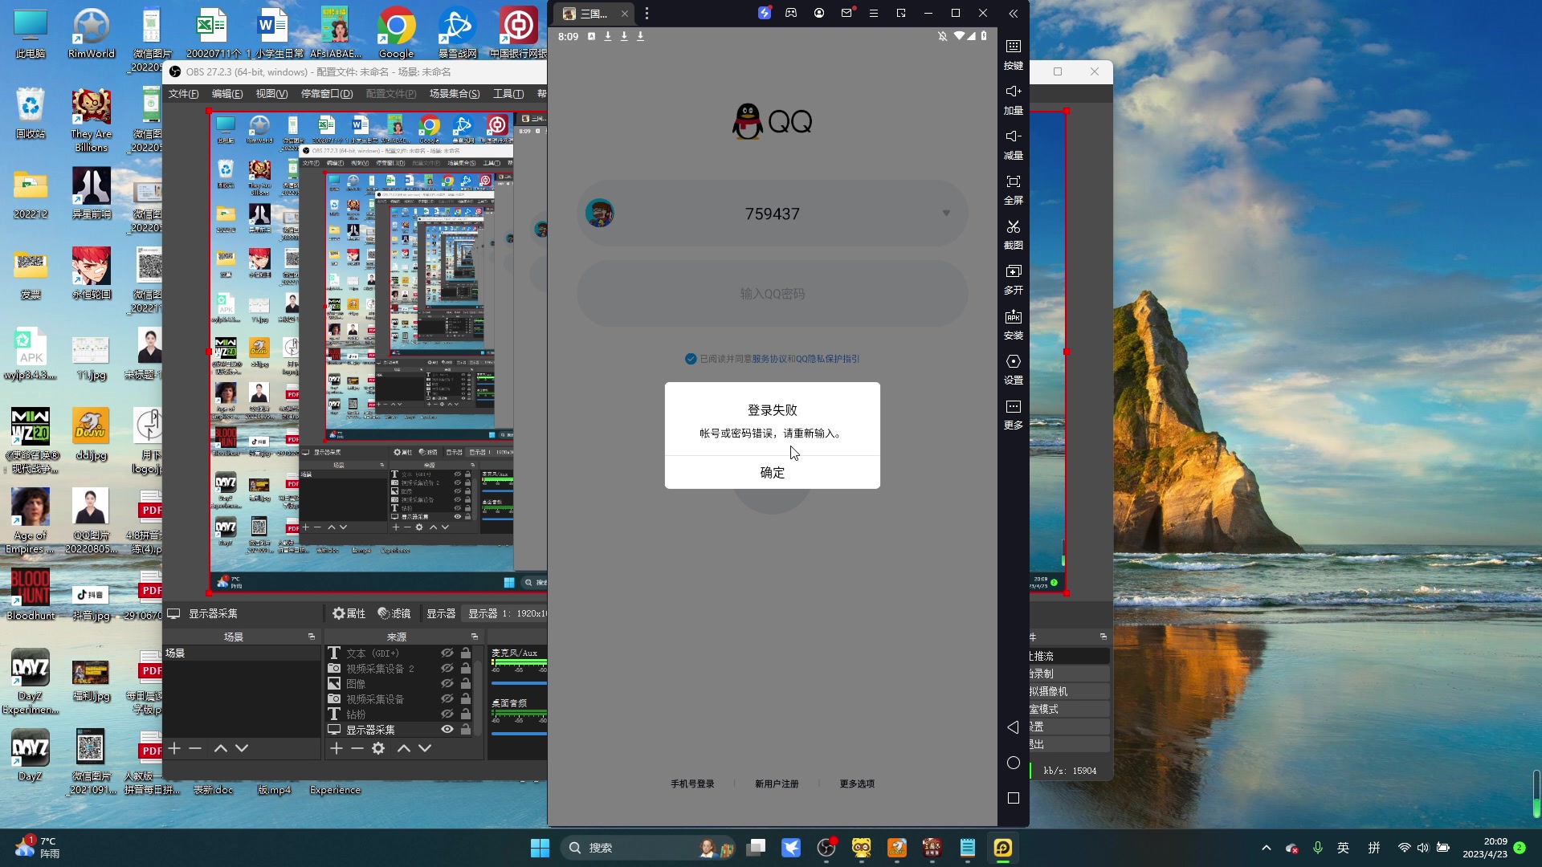Toggle lock on 文本 (GDI+) source
This screenshot has height=867, width=1542.
click(x=466, y=653)
